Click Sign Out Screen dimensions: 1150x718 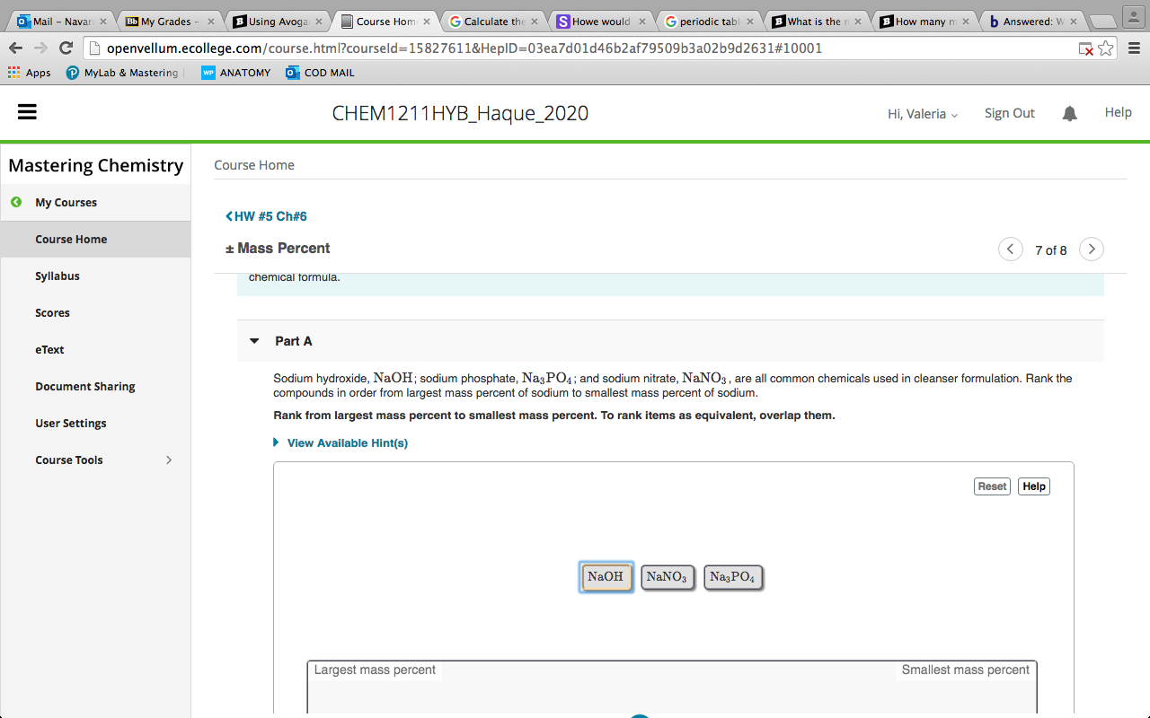[1010, 113]
